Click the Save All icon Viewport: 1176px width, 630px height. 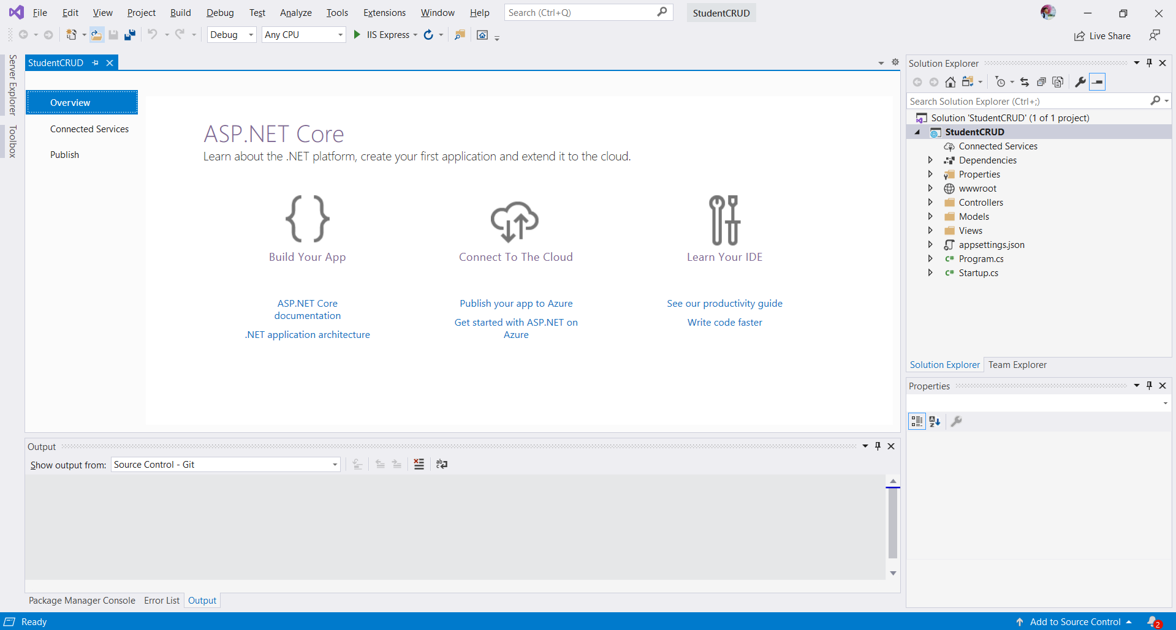[x=129, y=35]
